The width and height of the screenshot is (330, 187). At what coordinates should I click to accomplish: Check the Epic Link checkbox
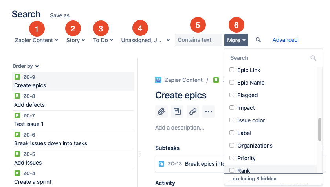(232, 70)
